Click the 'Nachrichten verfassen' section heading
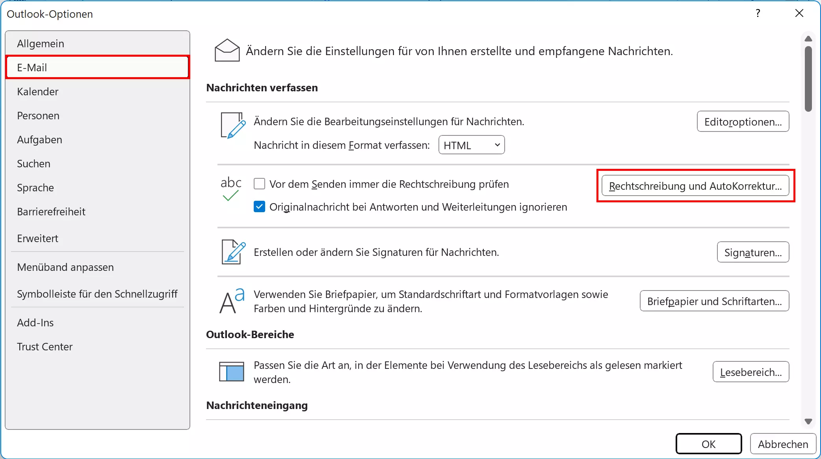Image resolution: width=821 pixels, height=459 pixels. point(262,87)
